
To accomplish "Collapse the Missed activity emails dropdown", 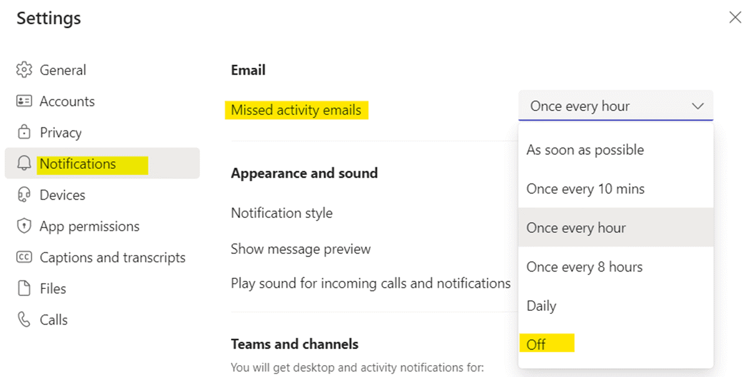I will 616,105.
